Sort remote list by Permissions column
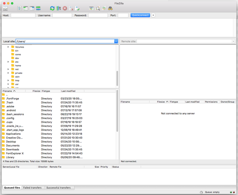 click(x=212, y=102)
